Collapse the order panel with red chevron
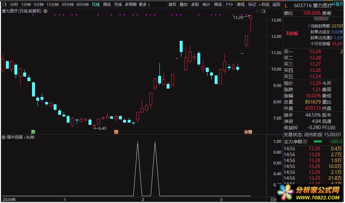Screen dimensions: 345x203 321,19
